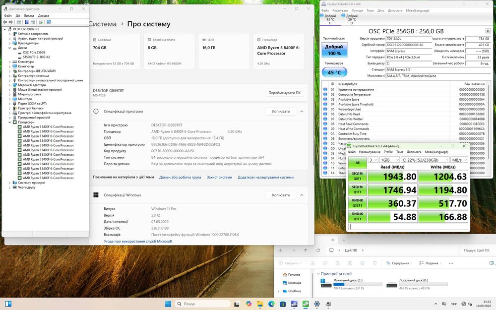Open the C: 22% (52/238GiB) drive dropdown
This screenshot has width=496, height=310.
click(x=425, y=160)
